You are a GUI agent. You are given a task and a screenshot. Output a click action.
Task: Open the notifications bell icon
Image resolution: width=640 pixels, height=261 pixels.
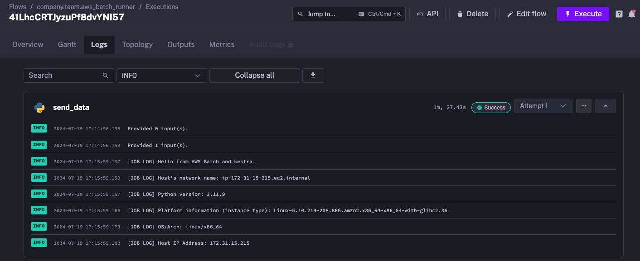[631, 14]
